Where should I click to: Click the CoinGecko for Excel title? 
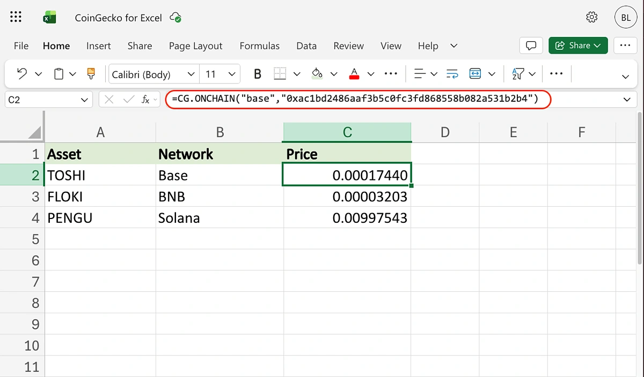(118, 18)
